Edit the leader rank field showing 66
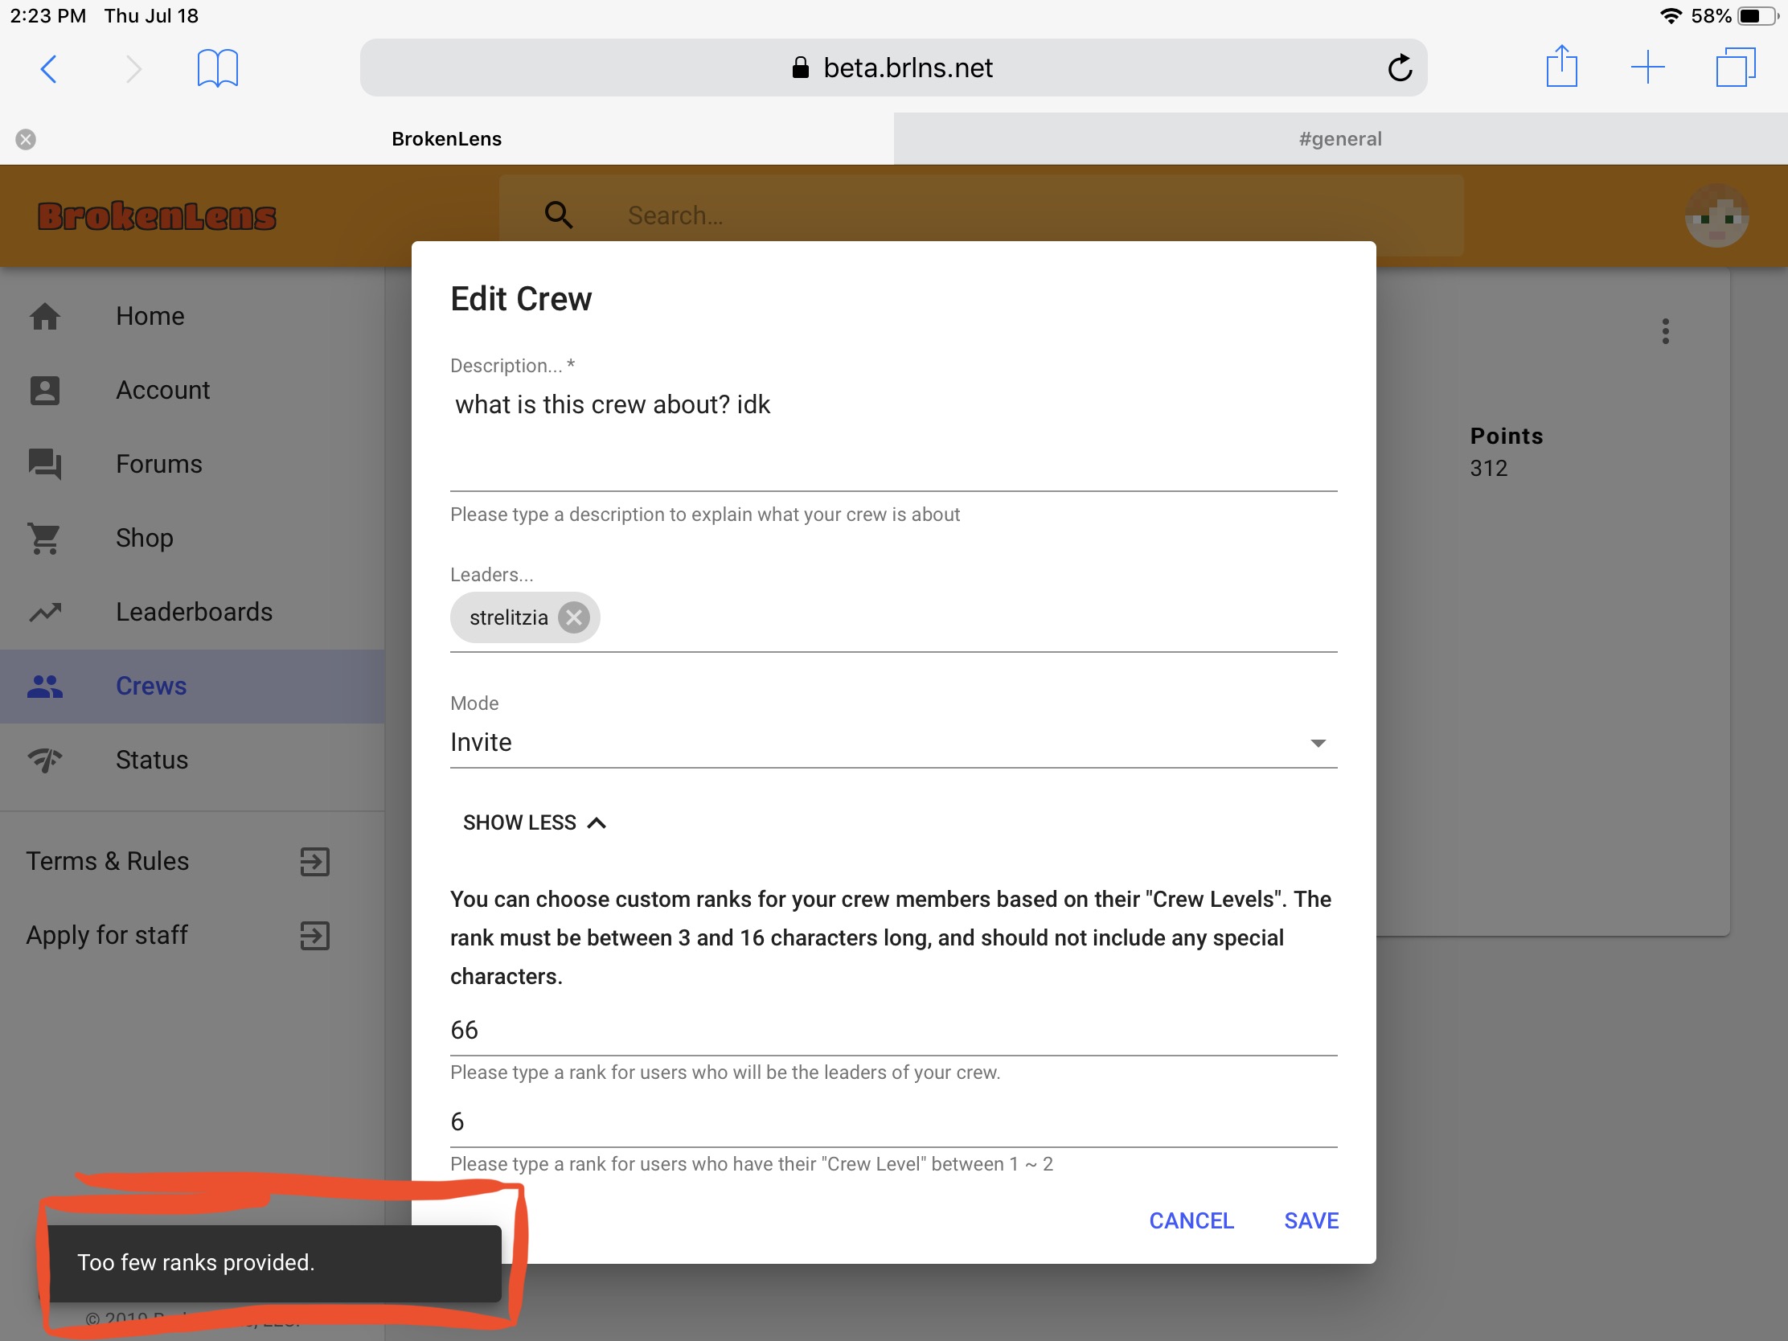Screen dimensions: 1788x1341 893,1031
